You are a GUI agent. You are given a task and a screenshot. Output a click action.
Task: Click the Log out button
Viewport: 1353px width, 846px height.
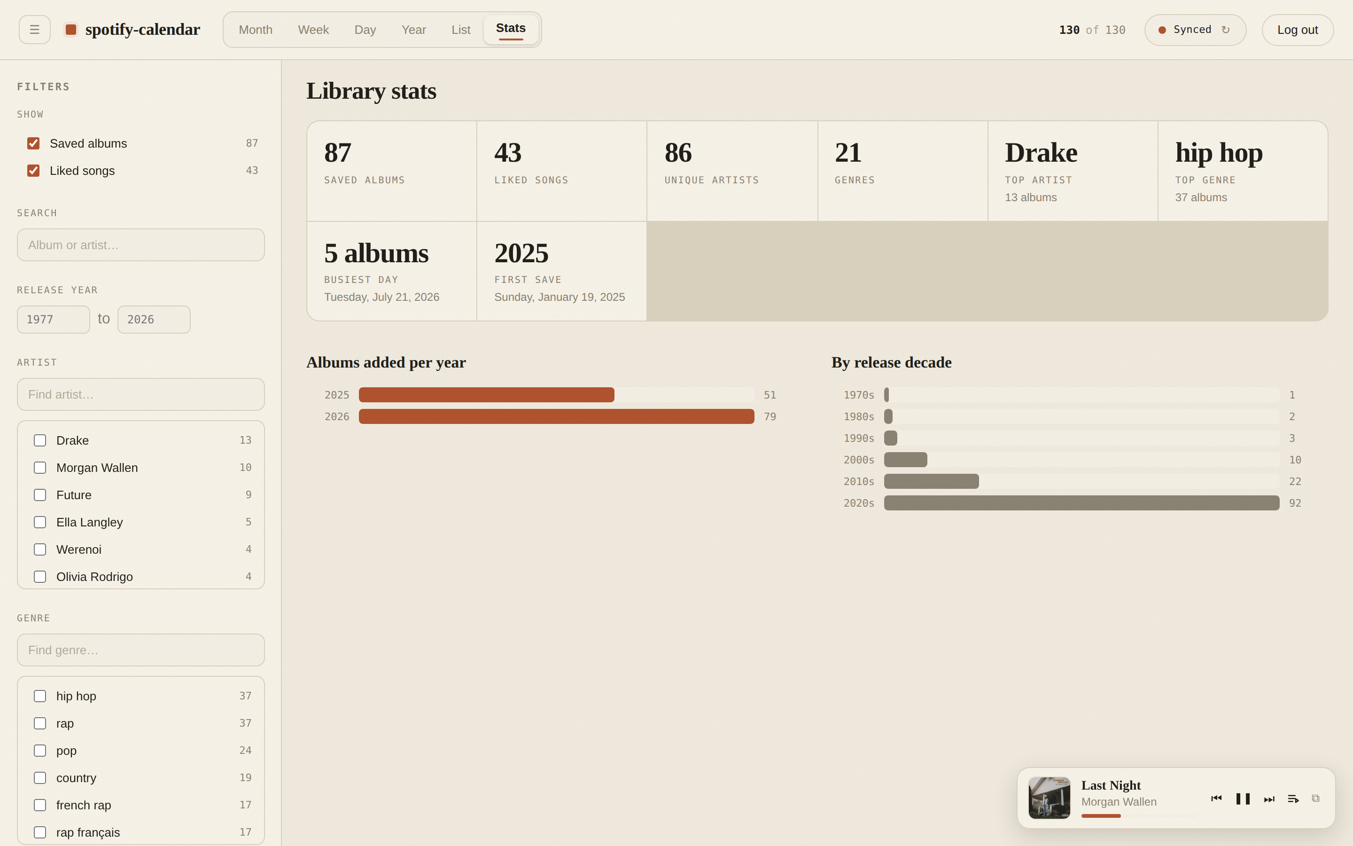(1298, 30)
